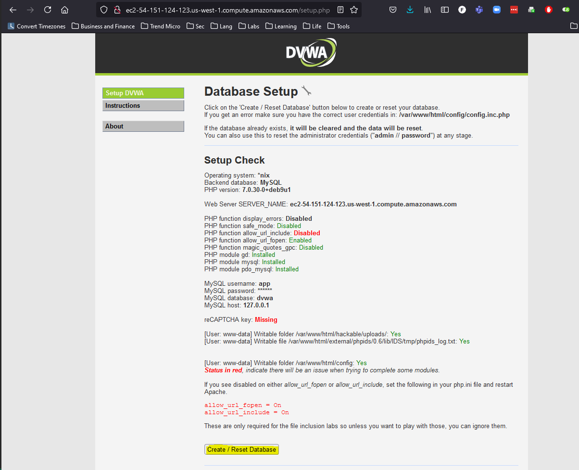The width and height of the screenshot is (579, 470).
Task: Open the About sidebar item
Action: tap(143, 126)
